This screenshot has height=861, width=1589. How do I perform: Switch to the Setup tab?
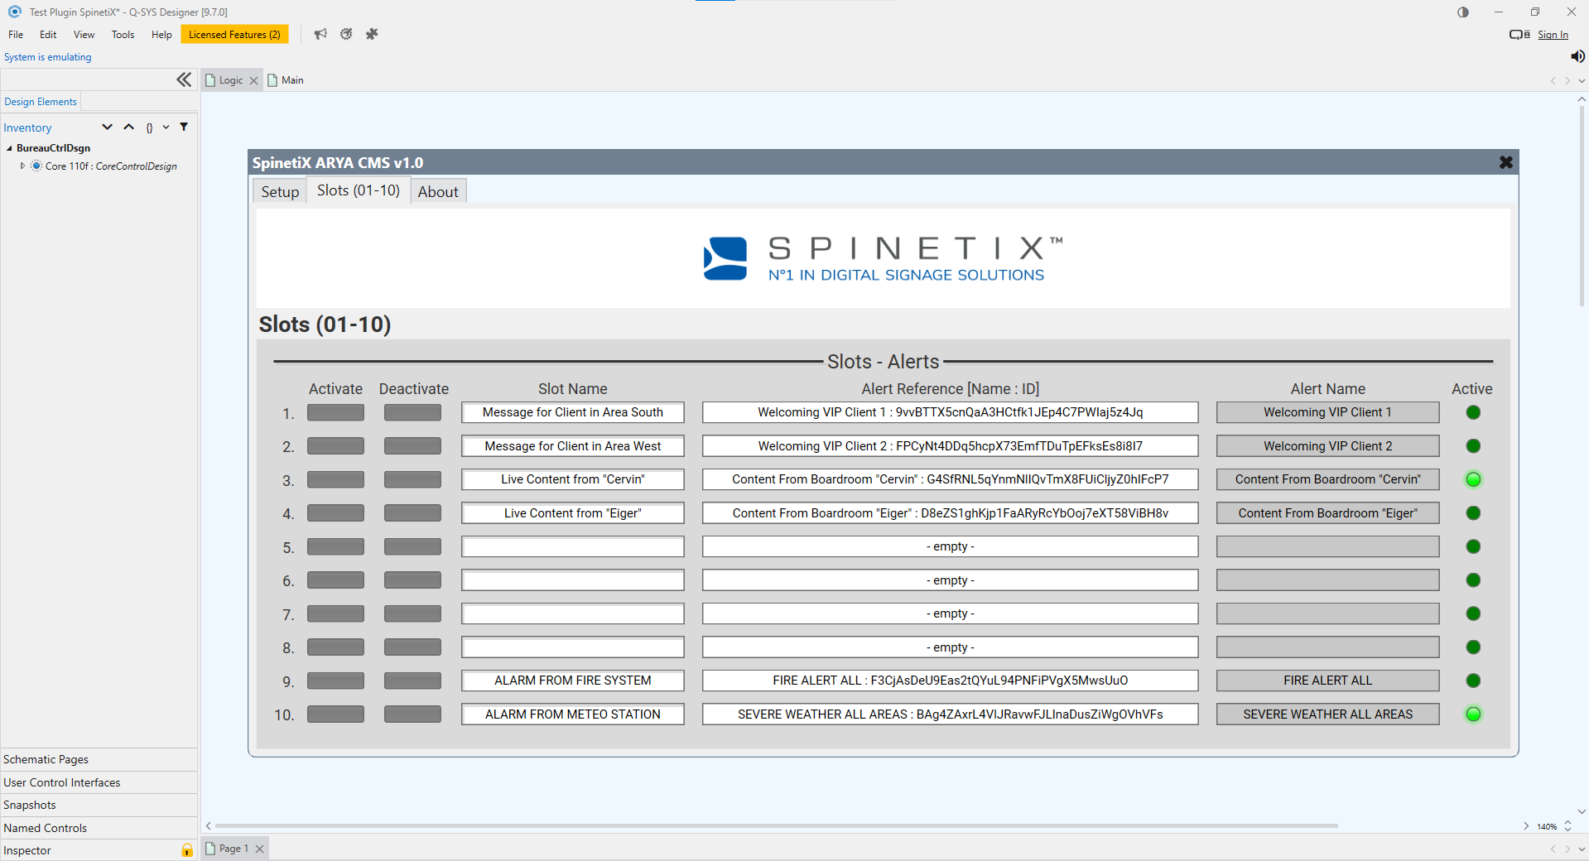point(280,191)
